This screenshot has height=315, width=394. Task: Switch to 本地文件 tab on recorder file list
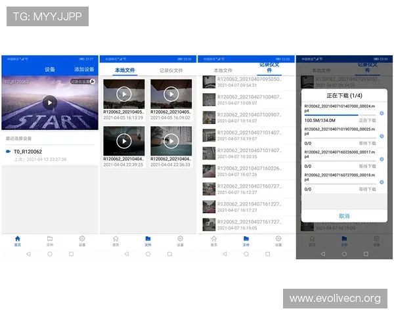[223, 71]
